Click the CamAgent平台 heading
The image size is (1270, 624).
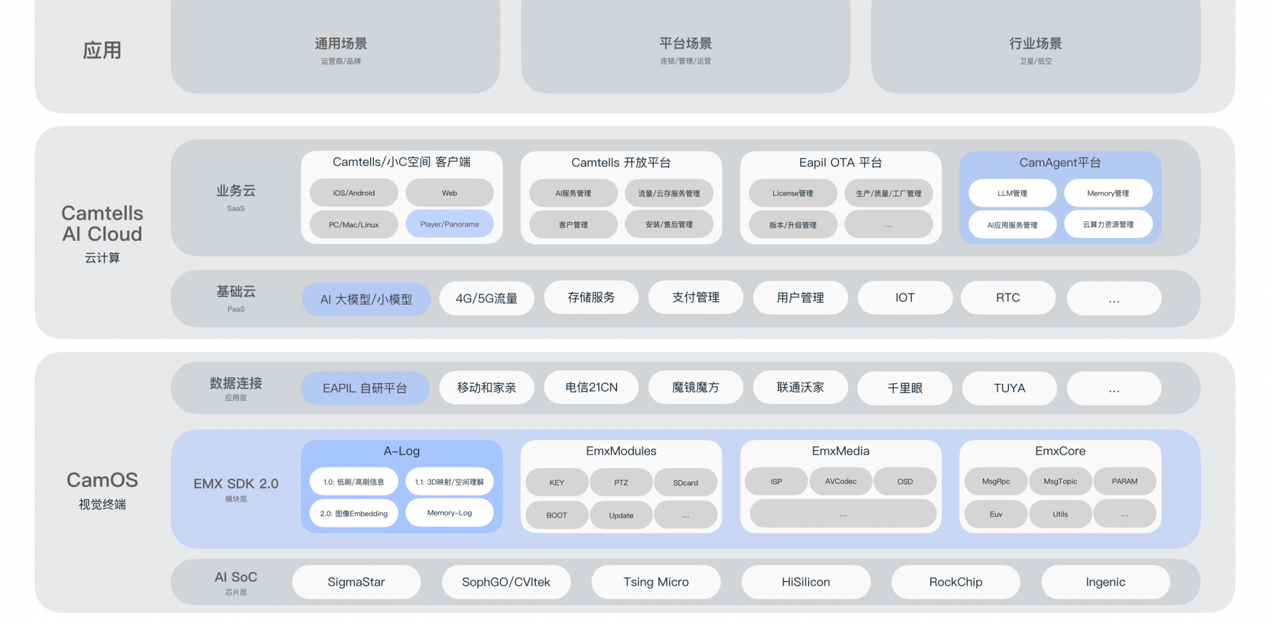pyautogui.click(x=1060, y=162)
